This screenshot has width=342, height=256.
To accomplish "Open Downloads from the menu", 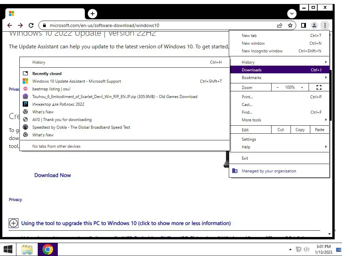I will pos(279,70).
